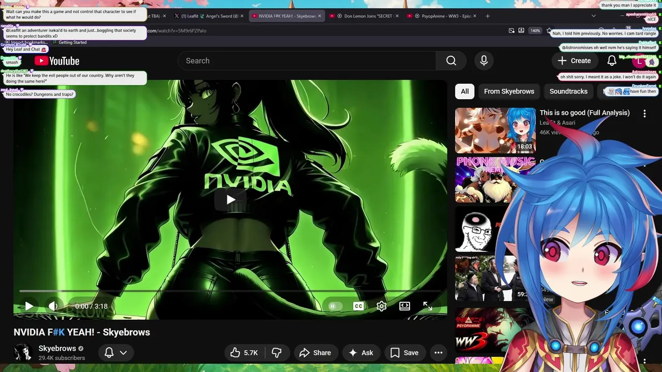
Task: Switch to theater mode in the player
Action: pyautogui.click(x=404, y=306)
